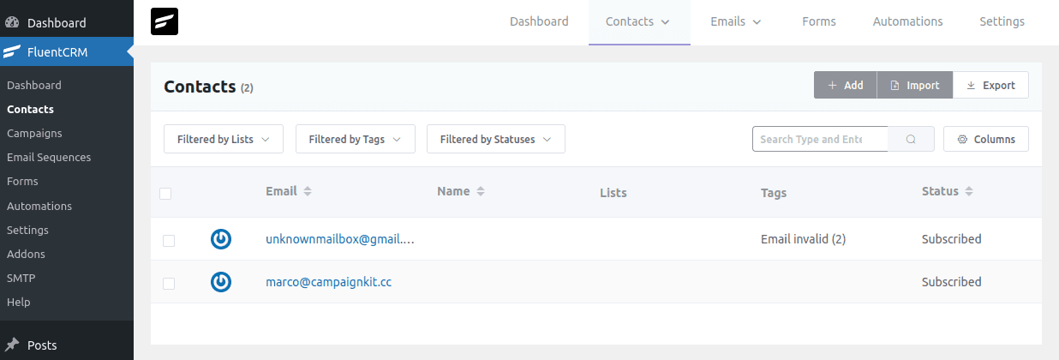Open SMTP in the sidebar
Viewport: 1059px width, 360px height.
21,279
